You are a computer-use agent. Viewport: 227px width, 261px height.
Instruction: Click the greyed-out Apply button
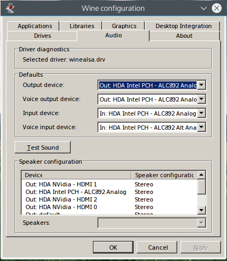pos(201,247)
